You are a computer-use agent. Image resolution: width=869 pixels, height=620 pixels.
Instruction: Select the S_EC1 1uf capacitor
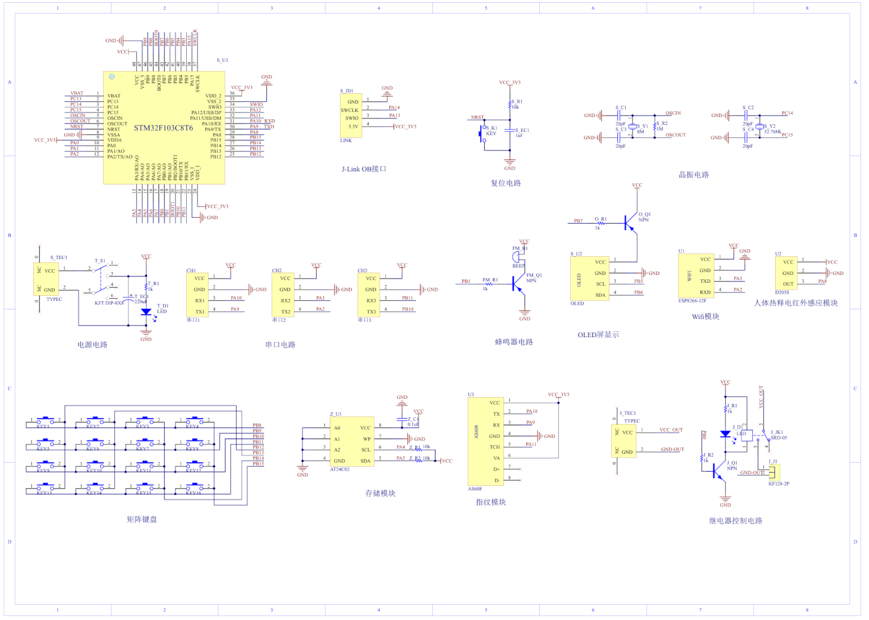tap(510, 131)
